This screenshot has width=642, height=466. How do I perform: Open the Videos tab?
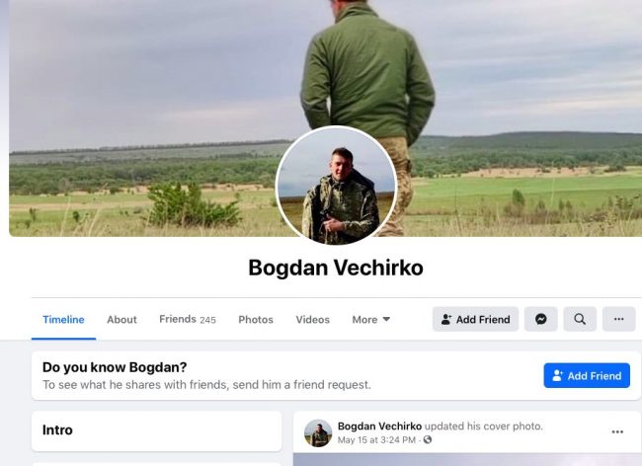tap(313, 320)
